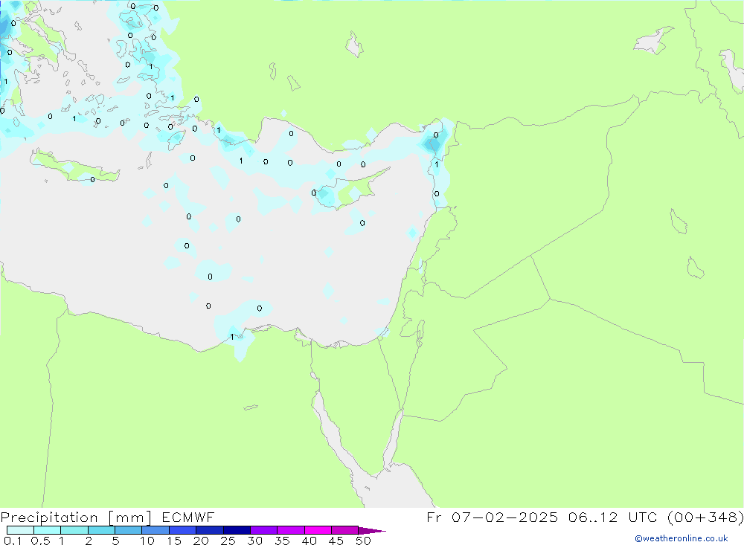The image size is (744, 545).
Task: Select the 25–30 mm legend color box
Action: (x=237, y=530)
